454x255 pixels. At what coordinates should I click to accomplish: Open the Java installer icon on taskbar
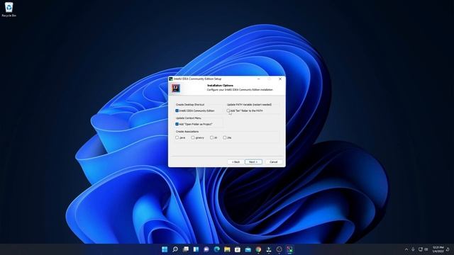269,249
